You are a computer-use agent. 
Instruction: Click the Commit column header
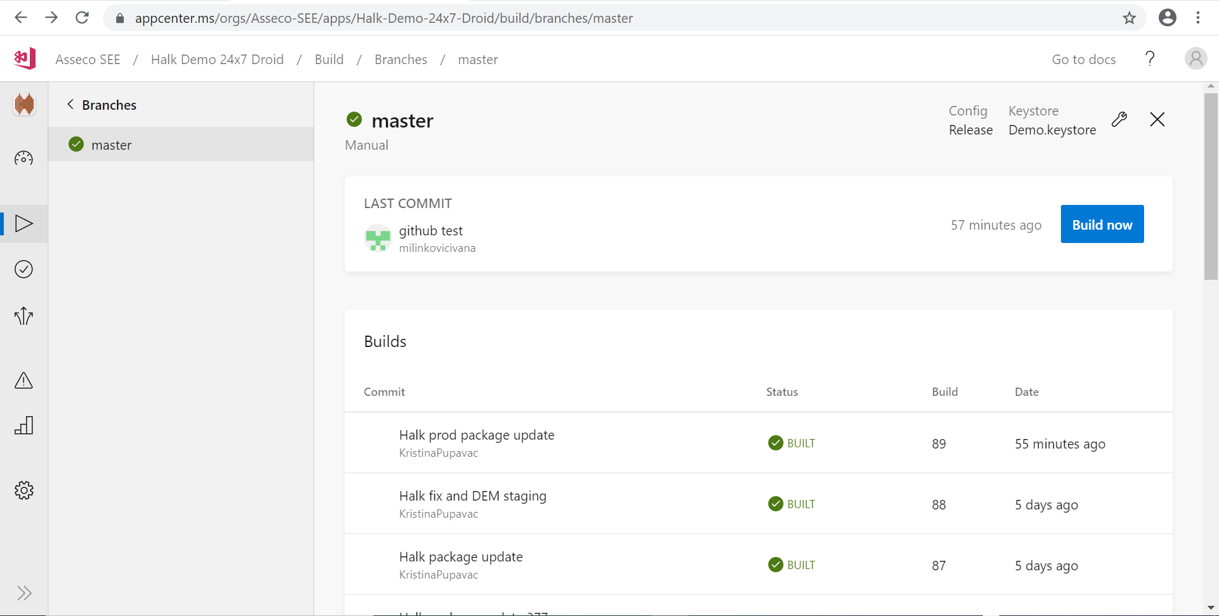tap(384, 392)
